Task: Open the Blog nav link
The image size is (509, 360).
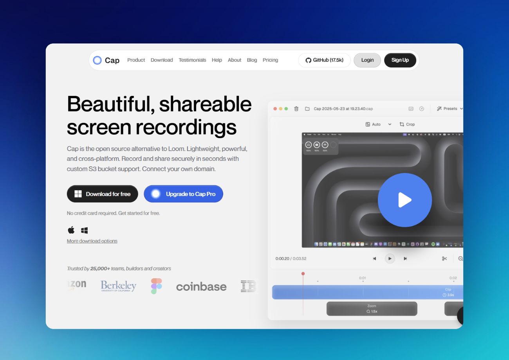Action: click(252, 60)
